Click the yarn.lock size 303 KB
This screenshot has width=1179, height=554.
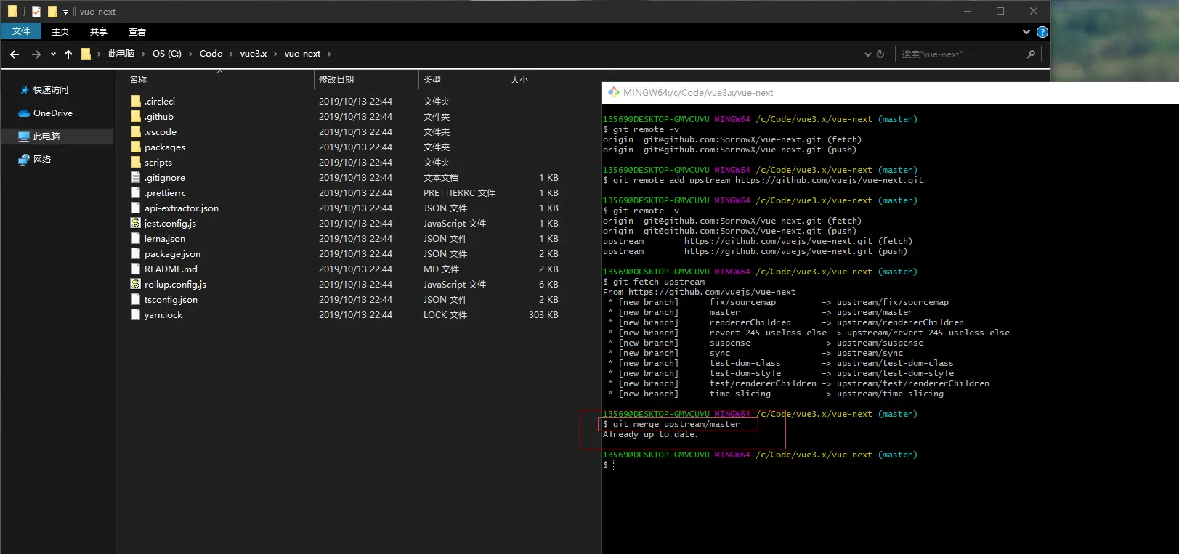tap(543, 315)
